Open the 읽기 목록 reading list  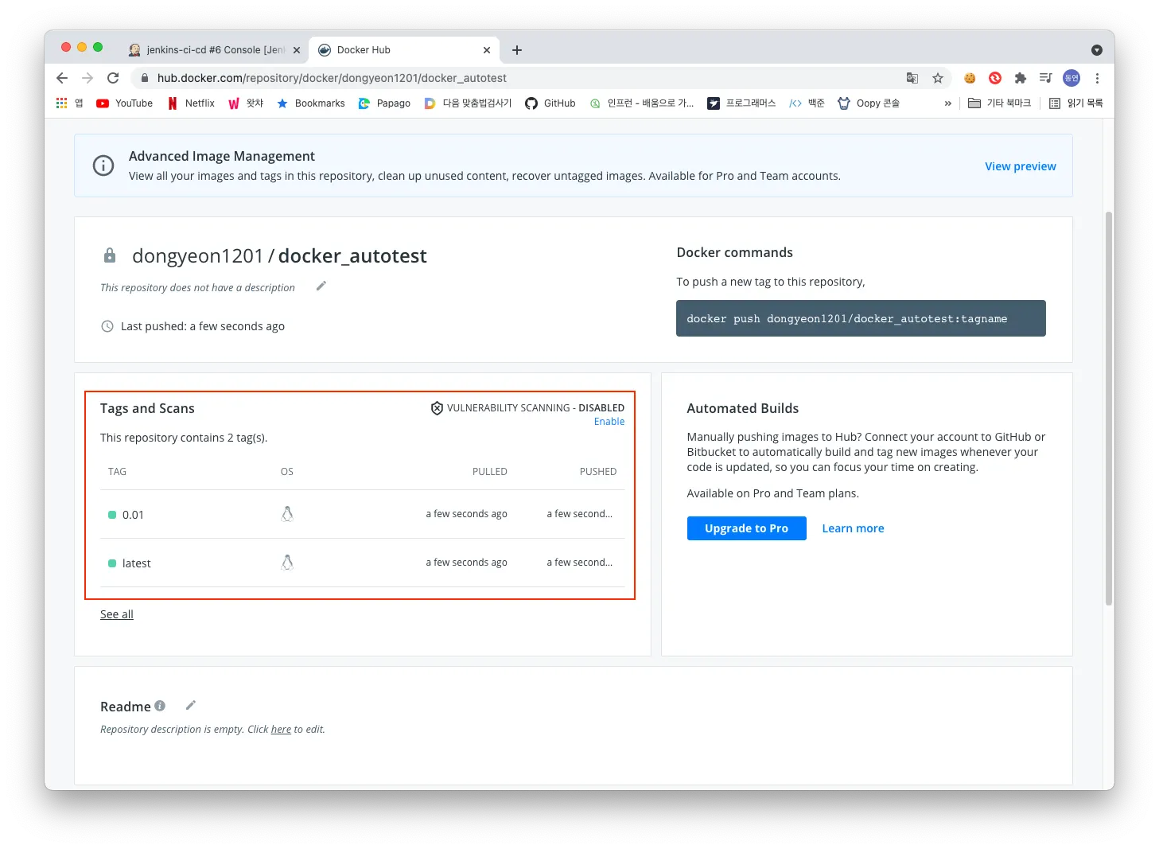click(x=1075, y=103)
